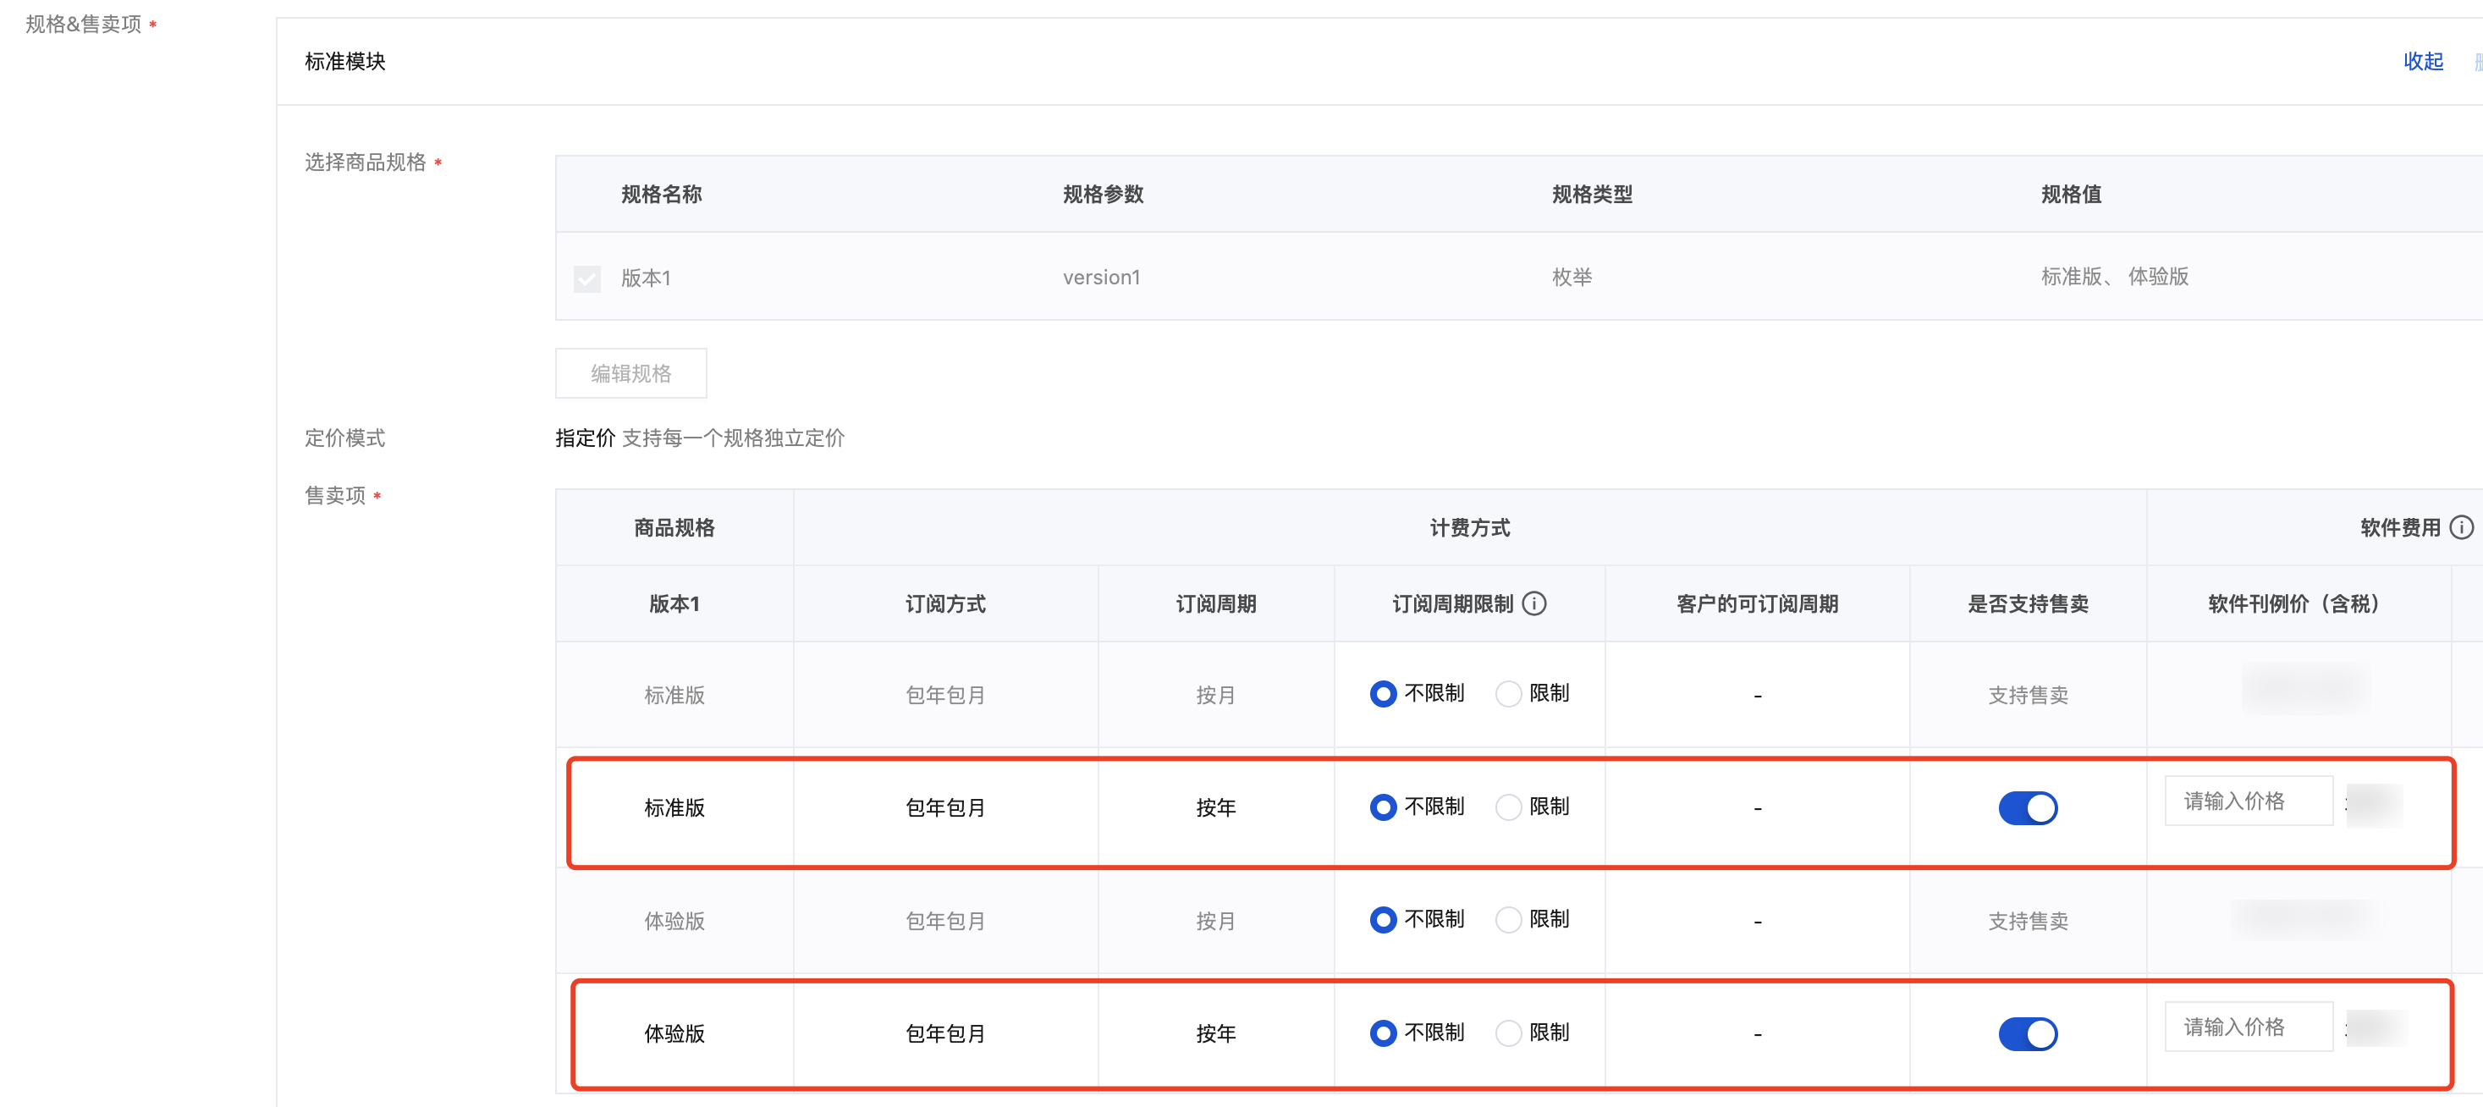Click the 订阅周期 column header
Viewport: 2483px width, 1107px height.
click(x=1215, y=603)
